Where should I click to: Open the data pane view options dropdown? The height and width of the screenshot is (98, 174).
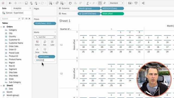[x=29, y=19]
